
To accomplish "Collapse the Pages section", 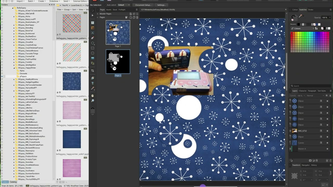I will click(98, 17).
